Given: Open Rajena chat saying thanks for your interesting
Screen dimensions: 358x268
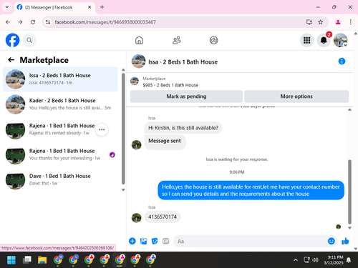Looking at the screenshot, I should [x=60, y=154].
